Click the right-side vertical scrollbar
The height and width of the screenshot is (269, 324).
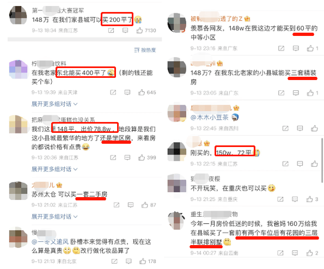click(x=322, y=161)
